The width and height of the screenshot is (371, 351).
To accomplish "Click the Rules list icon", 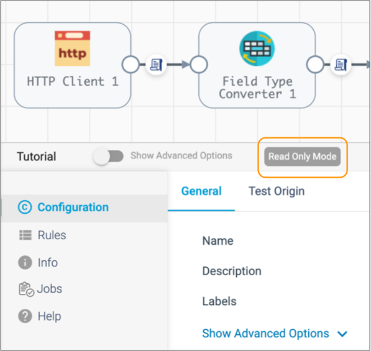I will coord(25,235).
